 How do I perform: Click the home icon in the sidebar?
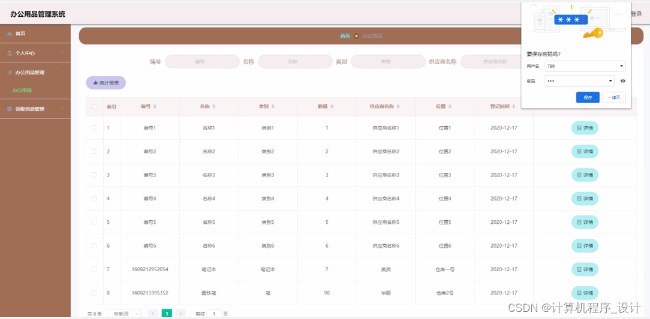[x=10, y=34]
